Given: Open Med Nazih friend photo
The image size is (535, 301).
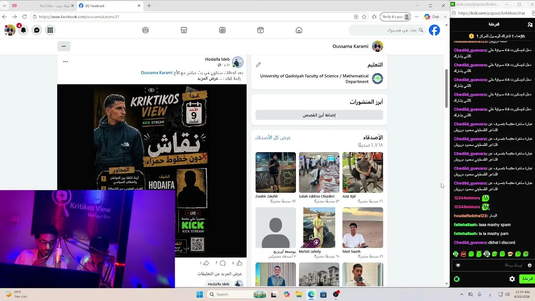Looking at the screenshot, I should [362, 227].
